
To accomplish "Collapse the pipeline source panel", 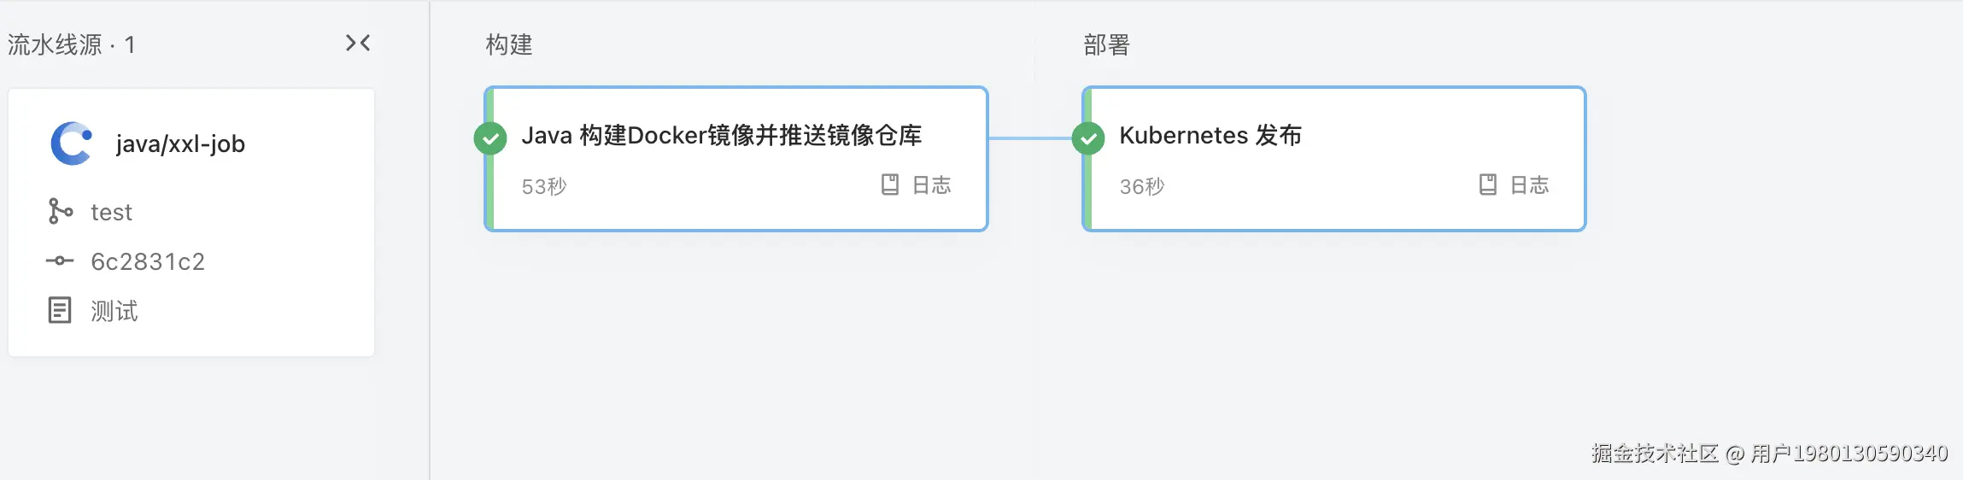I will click(x=358, y=43).
